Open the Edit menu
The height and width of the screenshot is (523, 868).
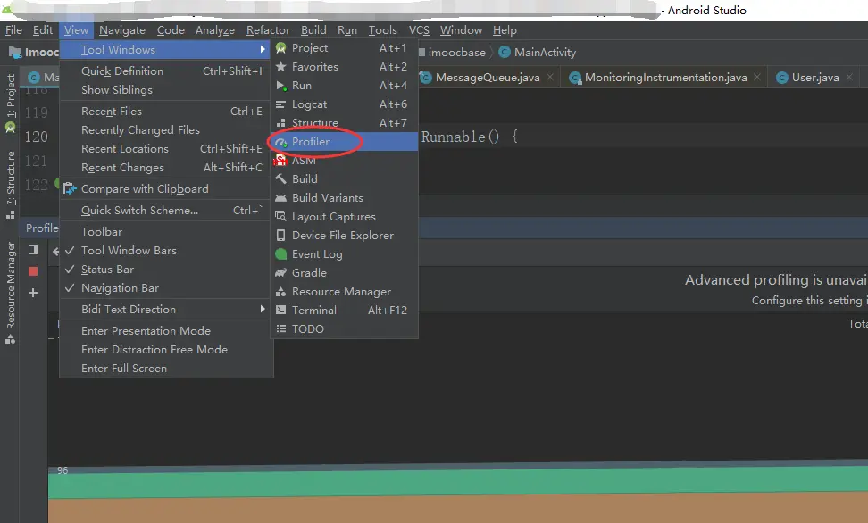coord(43,29)
